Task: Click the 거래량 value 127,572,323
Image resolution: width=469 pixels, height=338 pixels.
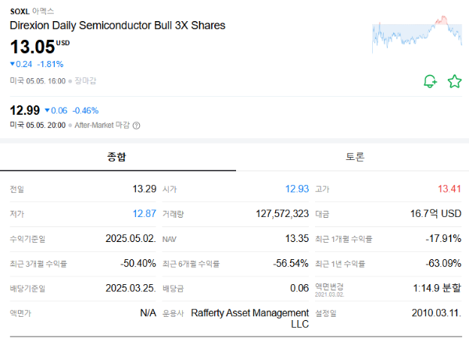Action: pos(282,213)
